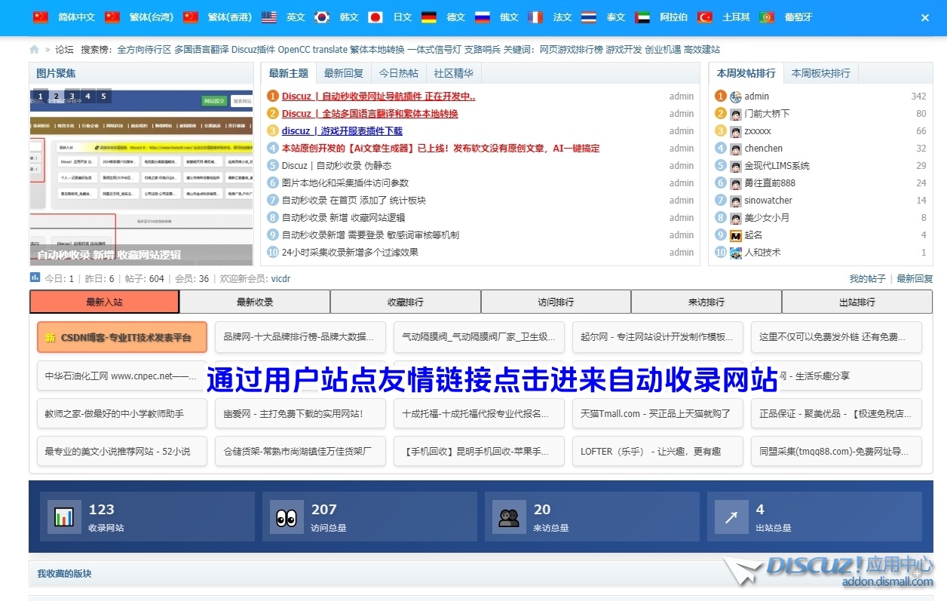Click the arrow icon for 出站总量
The height and width of the screenshot is (601, 947).
click(x=731, y=517)
